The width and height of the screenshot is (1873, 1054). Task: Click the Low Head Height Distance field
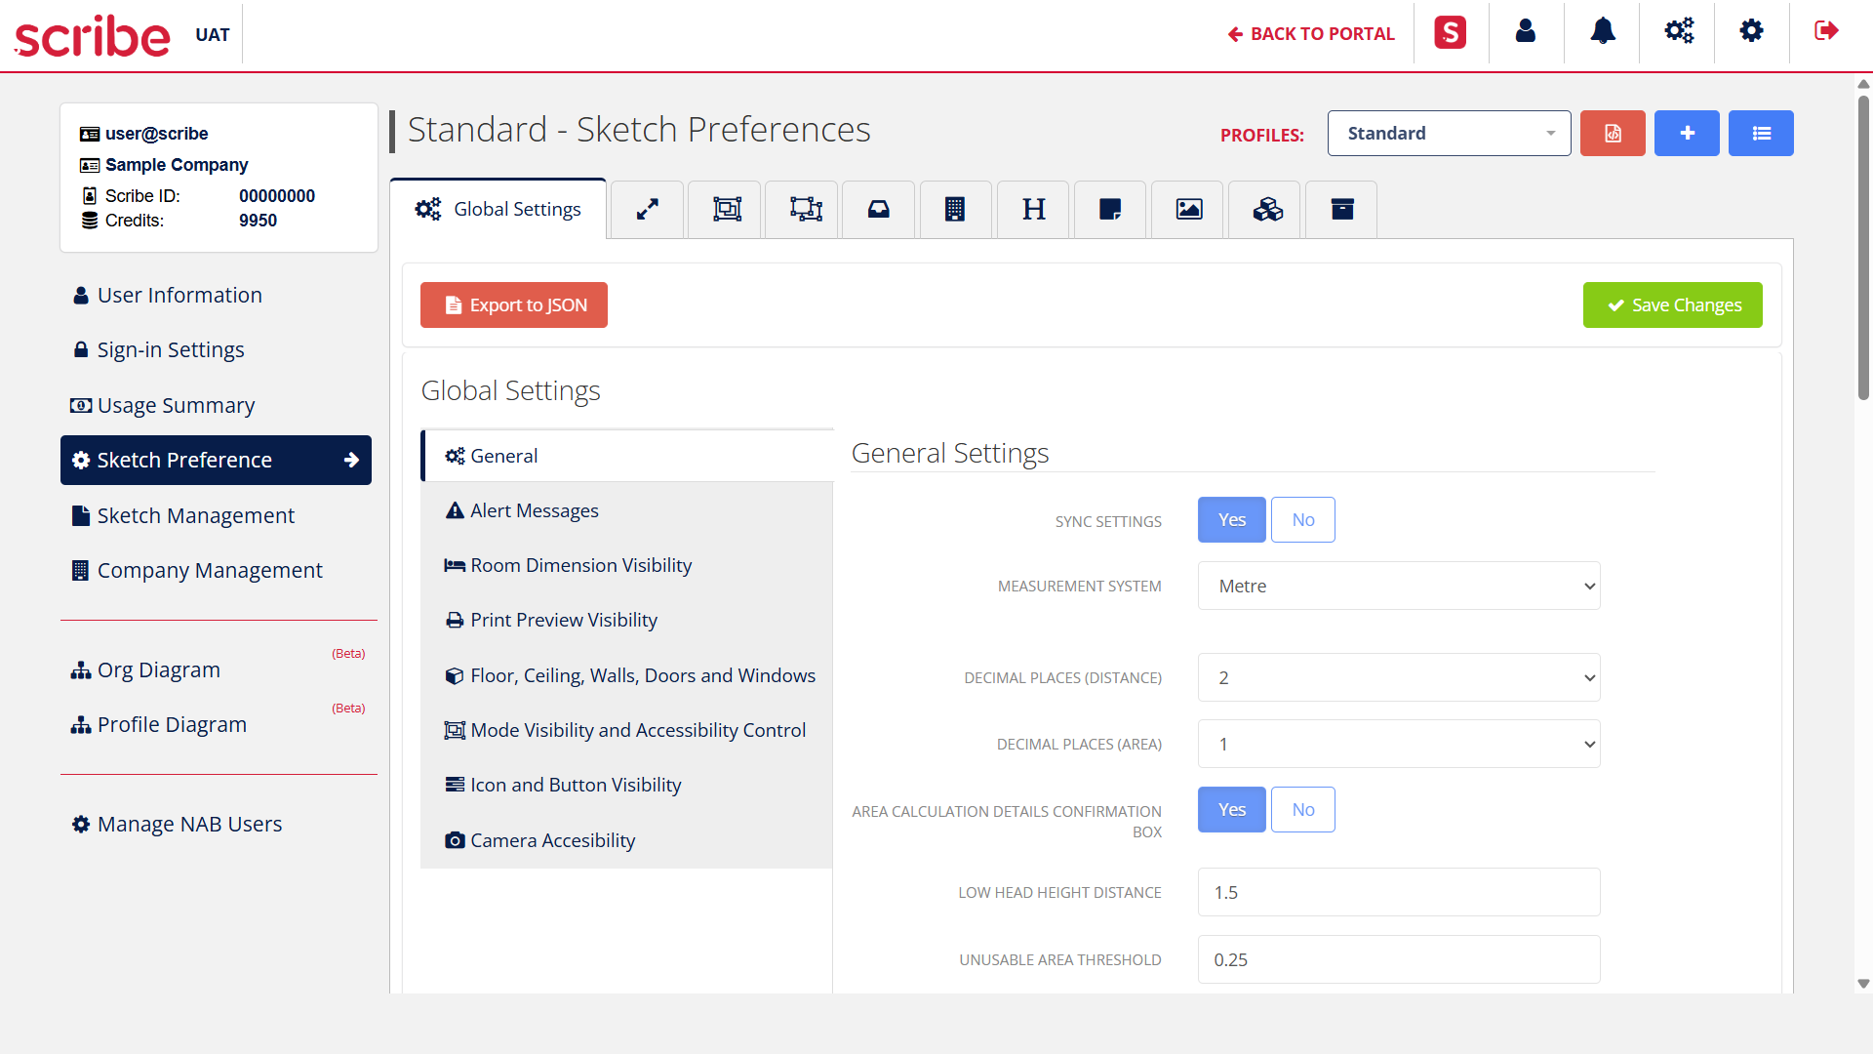click(1398, 893)
